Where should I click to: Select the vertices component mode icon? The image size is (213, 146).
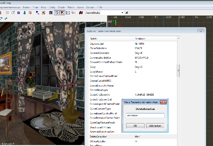tap(7, 13)
